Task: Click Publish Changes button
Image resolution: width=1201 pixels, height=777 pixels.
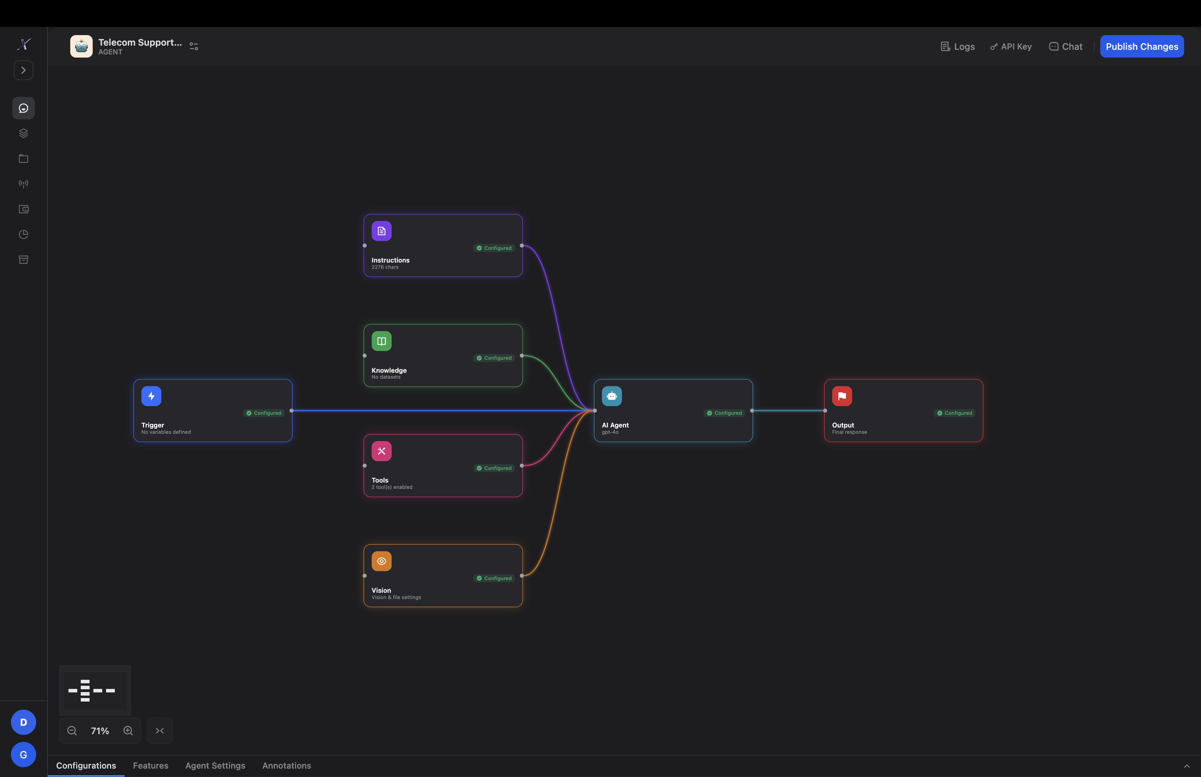Action: [x=1141, y=46]
